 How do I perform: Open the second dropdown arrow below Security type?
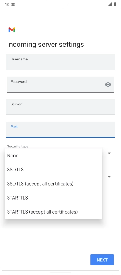(x=109, y=177)
